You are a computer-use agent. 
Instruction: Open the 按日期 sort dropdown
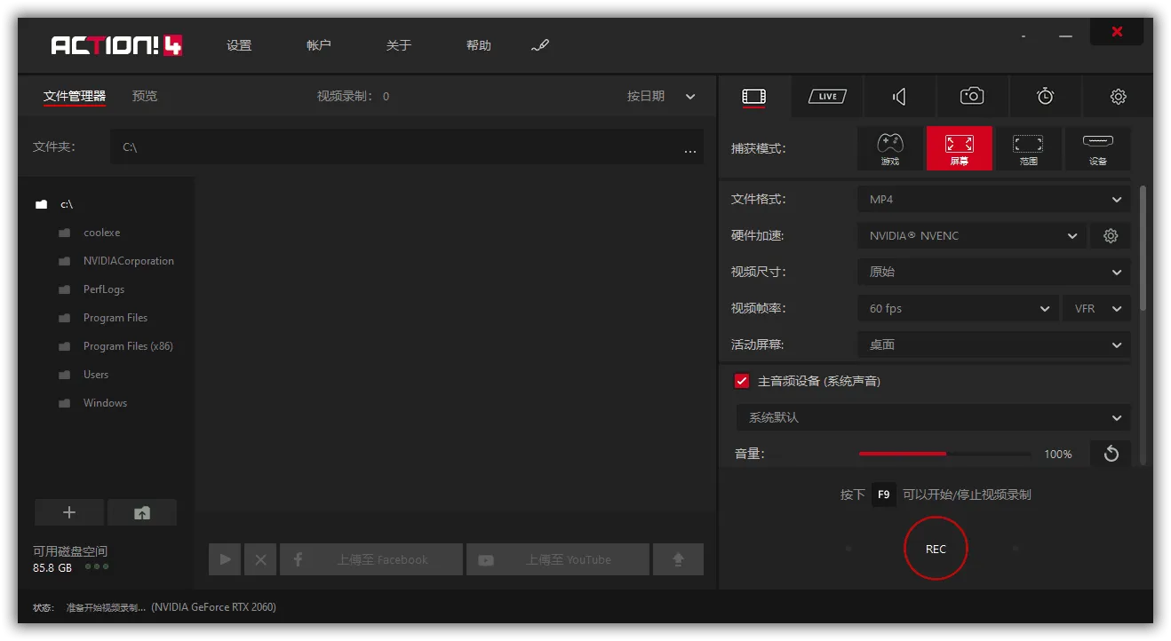(x=661, y=96)
